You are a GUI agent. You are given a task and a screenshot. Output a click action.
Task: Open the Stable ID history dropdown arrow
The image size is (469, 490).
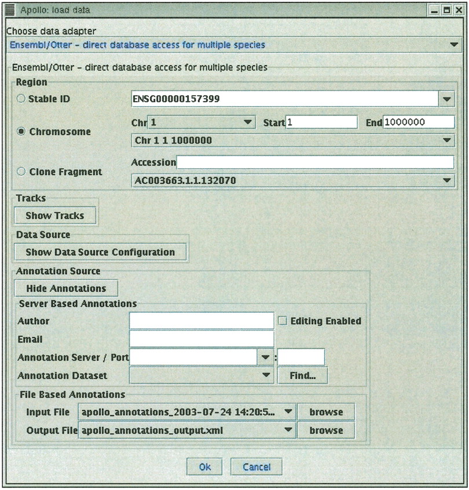coord(446,99)
